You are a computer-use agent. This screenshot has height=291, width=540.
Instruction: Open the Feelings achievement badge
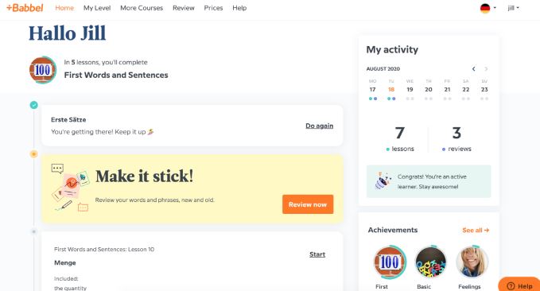click(x=472, y=262)
